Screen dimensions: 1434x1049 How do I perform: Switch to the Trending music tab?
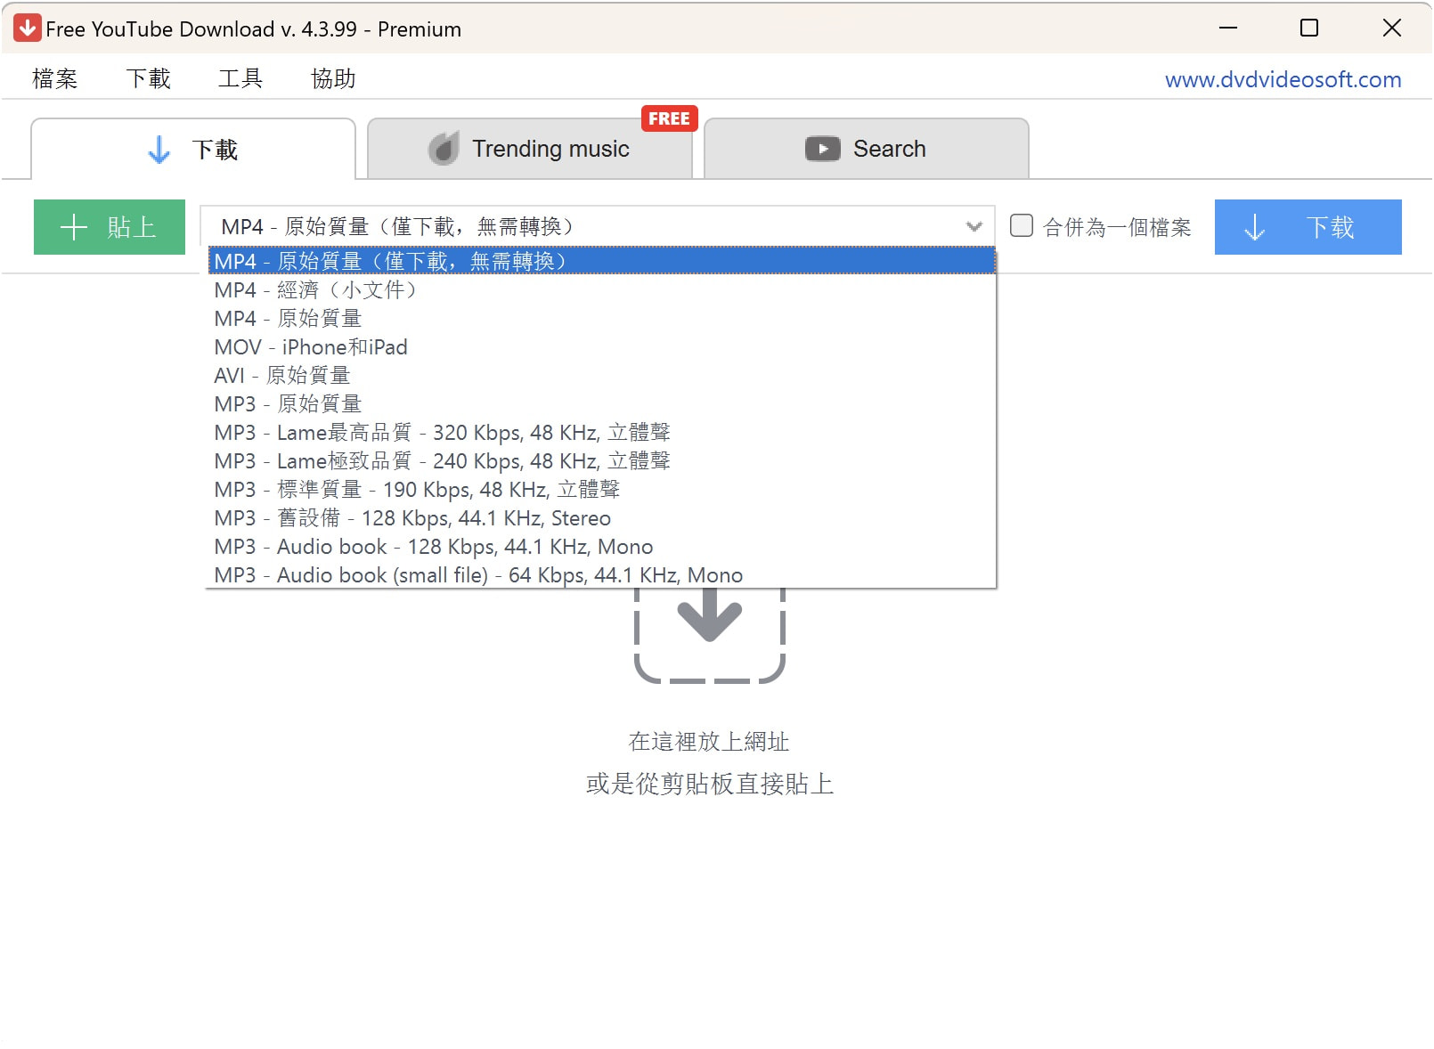[530, 149]
